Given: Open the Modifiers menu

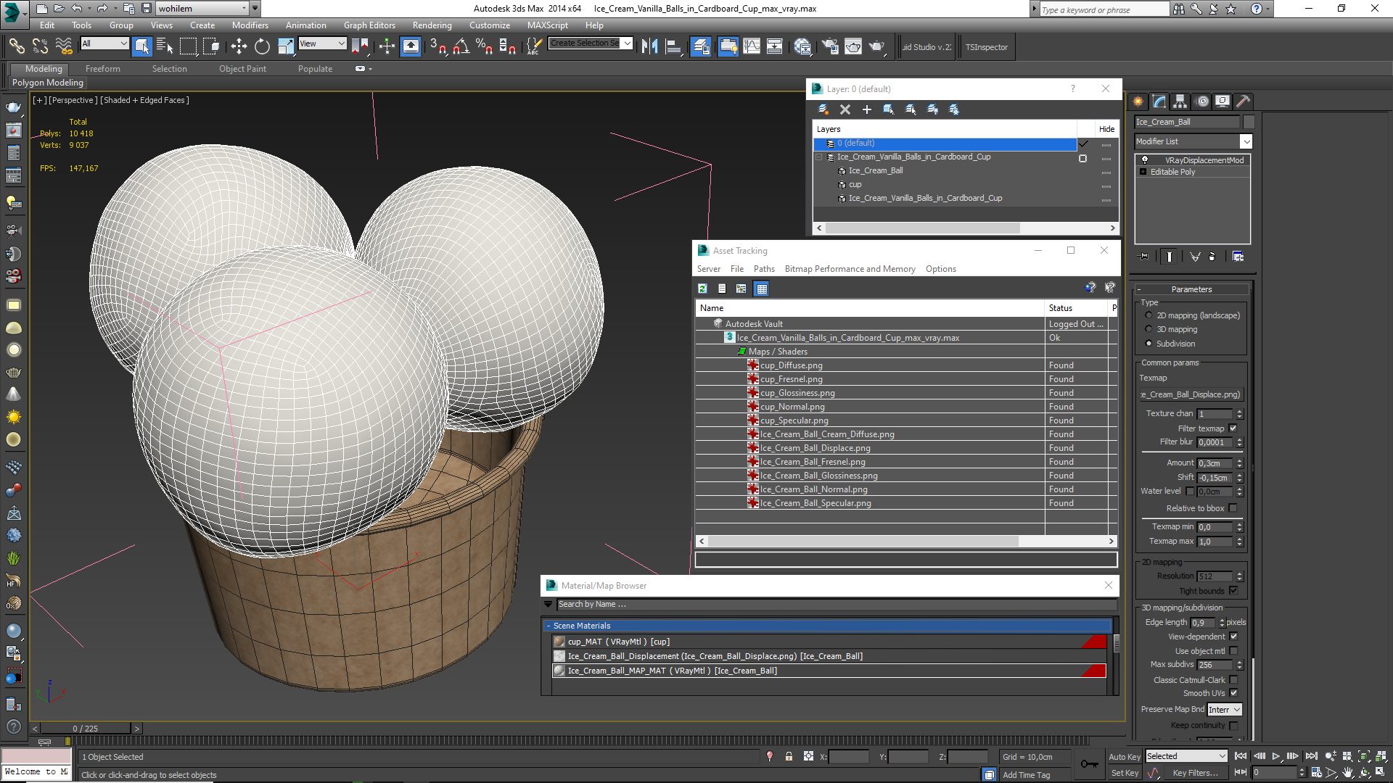Looking at the screenshot, I should (250, 25).
